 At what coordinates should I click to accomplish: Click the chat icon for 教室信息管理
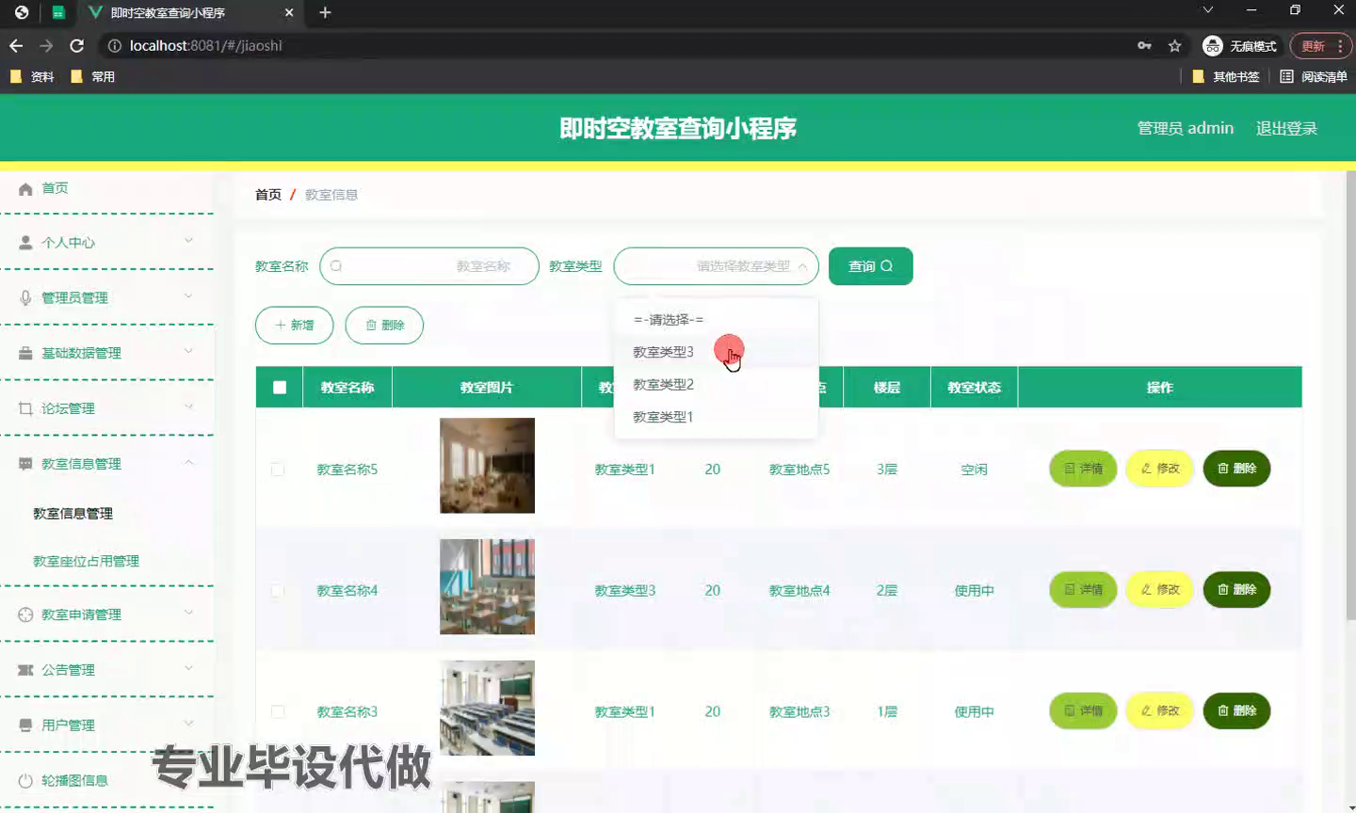point(25,464)
